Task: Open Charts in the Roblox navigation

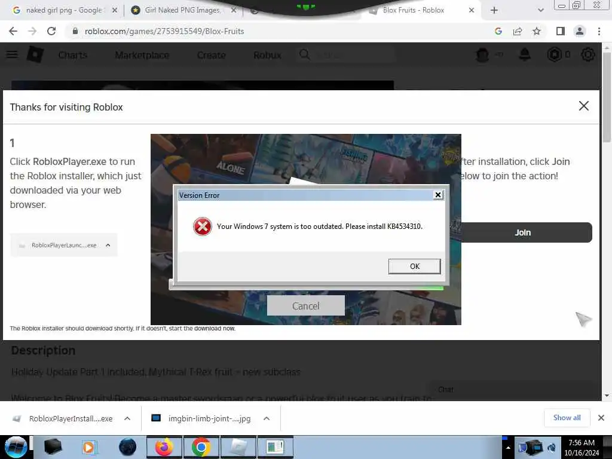Action: click(73, 55)
